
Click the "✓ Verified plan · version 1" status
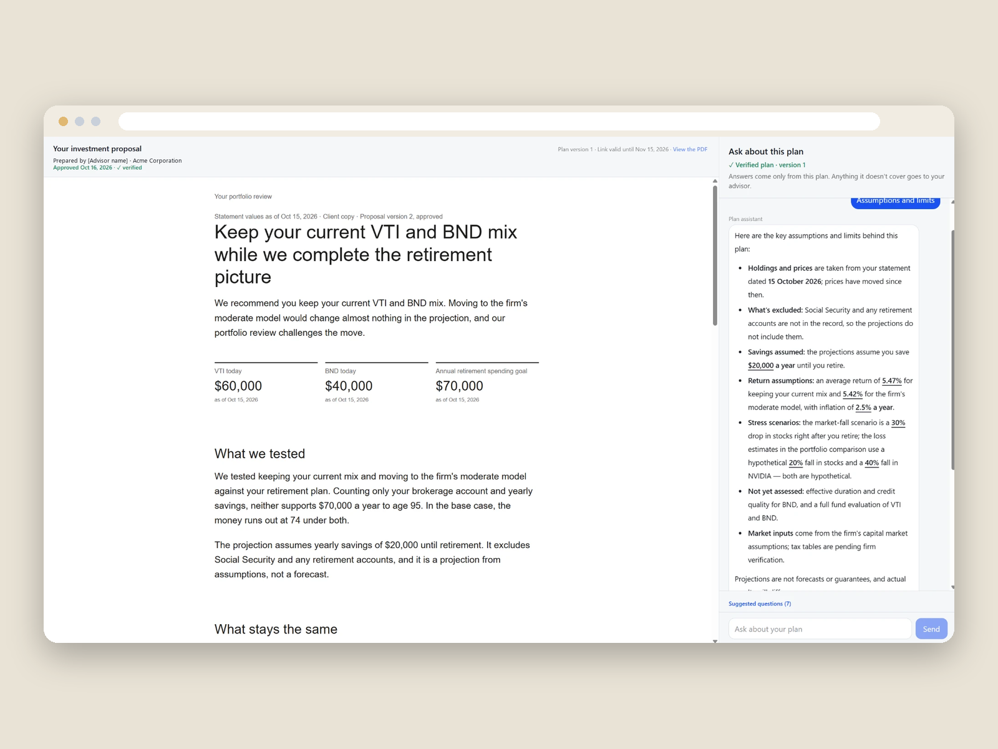767,165
